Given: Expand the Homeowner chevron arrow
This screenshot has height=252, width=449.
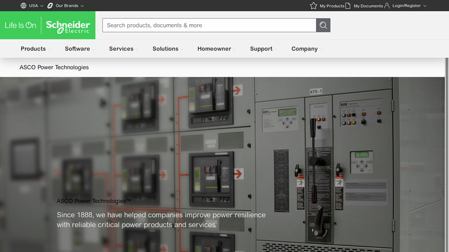Looking at the screenshot, I should tap(235, 49).
